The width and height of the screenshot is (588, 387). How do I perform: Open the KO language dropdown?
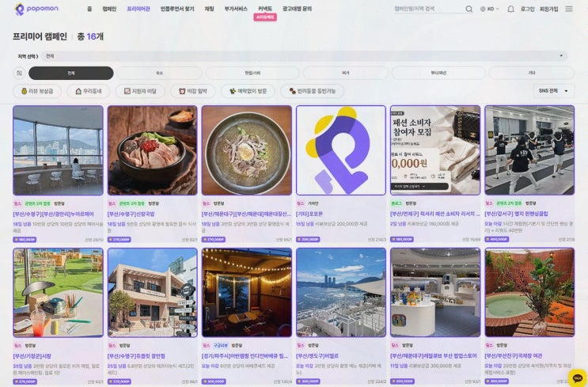tap(490, 9)
